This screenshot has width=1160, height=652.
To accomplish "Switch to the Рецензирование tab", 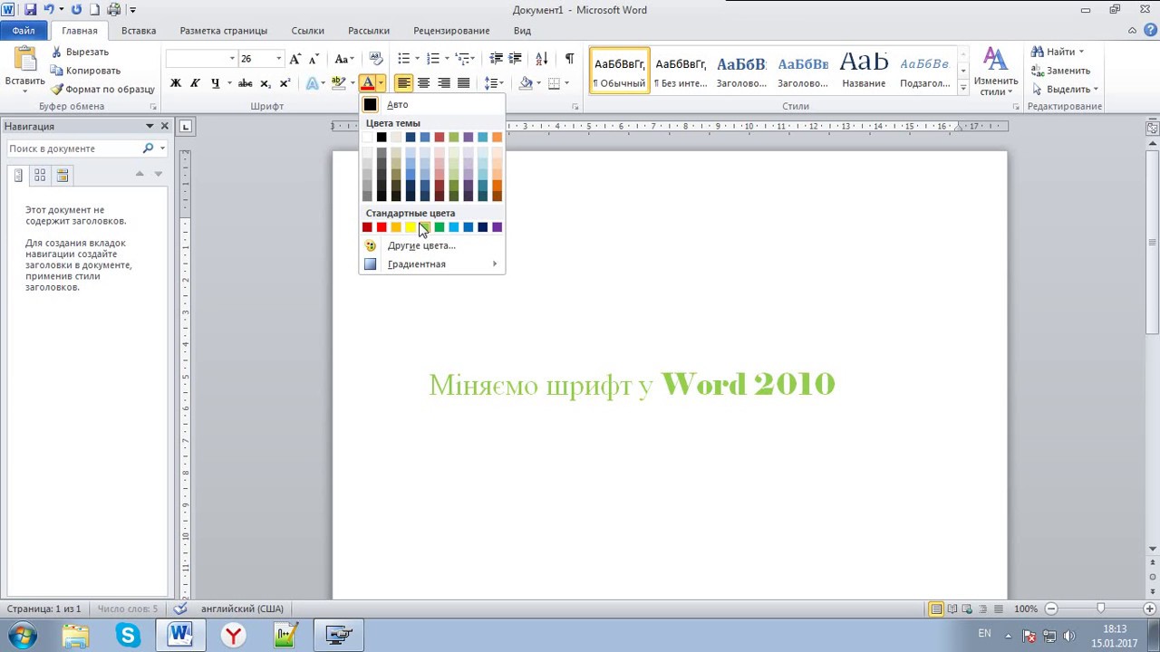I will [x=451, y=31].
